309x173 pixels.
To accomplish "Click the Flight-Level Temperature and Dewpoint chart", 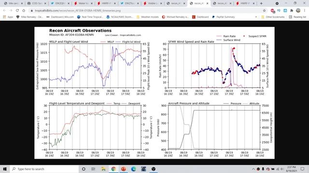I will click(95, 127).
